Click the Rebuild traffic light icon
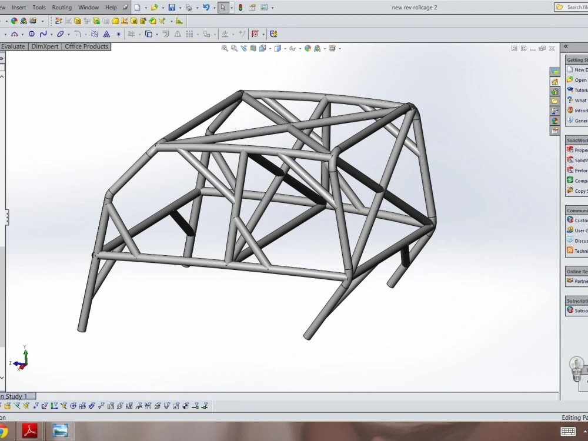This screenshot has width=588, height=441. (x=240, y=7)
